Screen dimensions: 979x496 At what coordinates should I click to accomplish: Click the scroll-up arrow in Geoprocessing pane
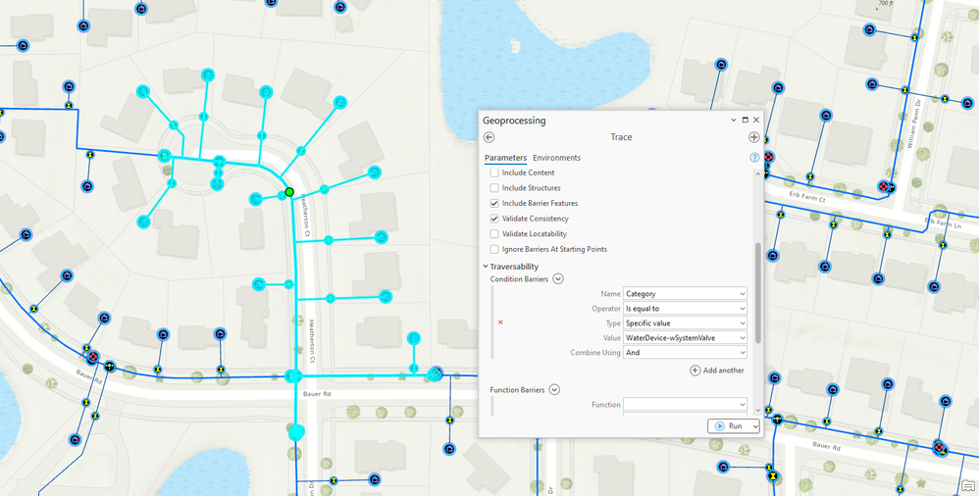pos(758,174)
